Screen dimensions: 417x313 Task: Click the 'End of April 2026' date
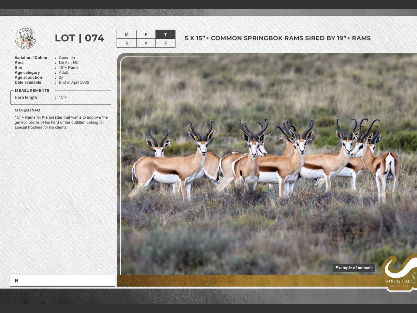(x=74, y=82)
